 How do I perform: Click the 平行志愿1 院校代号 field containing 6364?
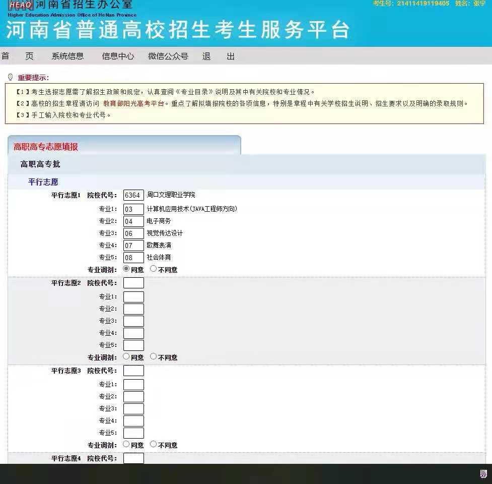(x=133, y=195)
